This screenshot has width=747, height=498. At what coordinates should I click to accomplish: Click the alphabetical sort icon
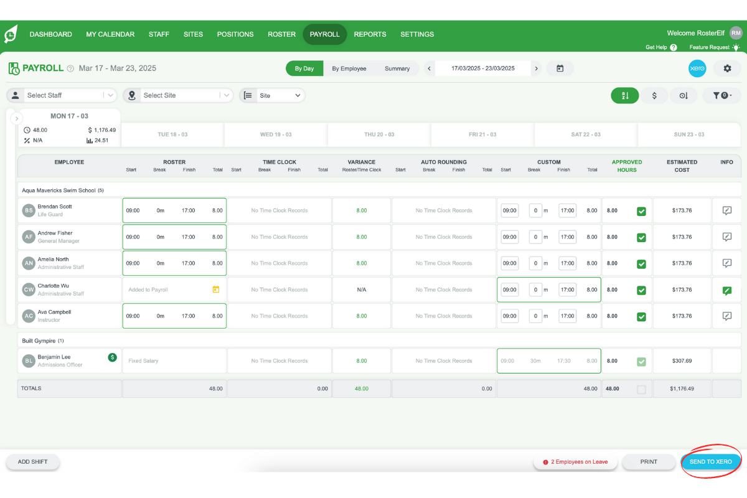click(x=625, y=95)
